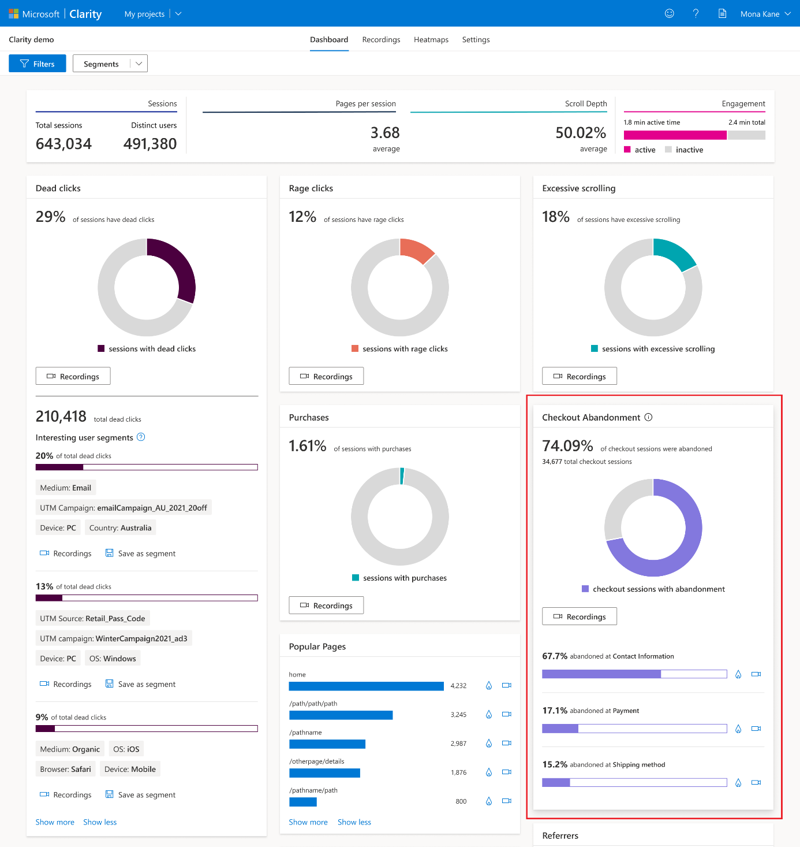Open recordings camera icon for /pathname row
800x847 pixels.
[507, 743]
